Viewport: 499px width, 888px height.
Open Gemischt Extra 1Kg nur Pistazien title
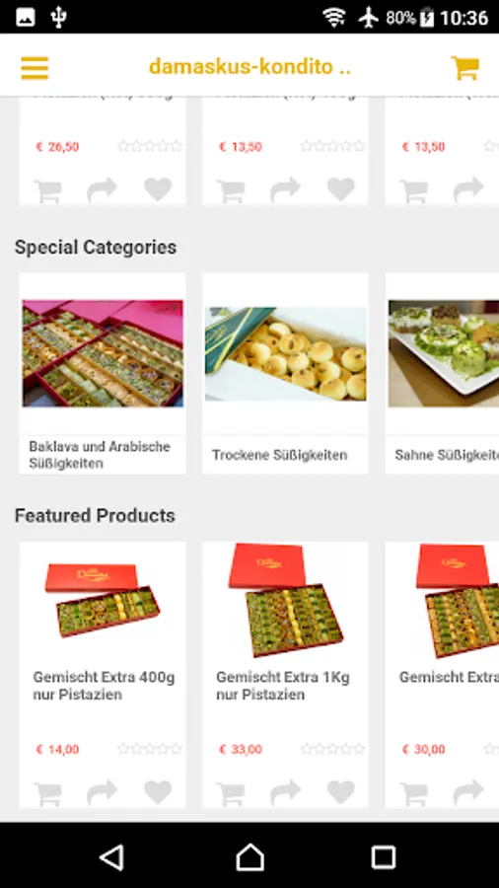pos(283,686)
